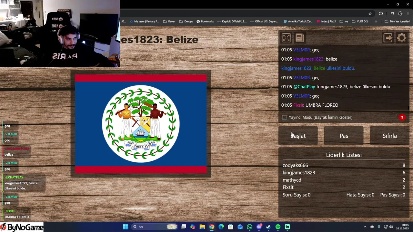Click the 'Belize ülkesini buldu.' blue message

[x=318, y=68]
